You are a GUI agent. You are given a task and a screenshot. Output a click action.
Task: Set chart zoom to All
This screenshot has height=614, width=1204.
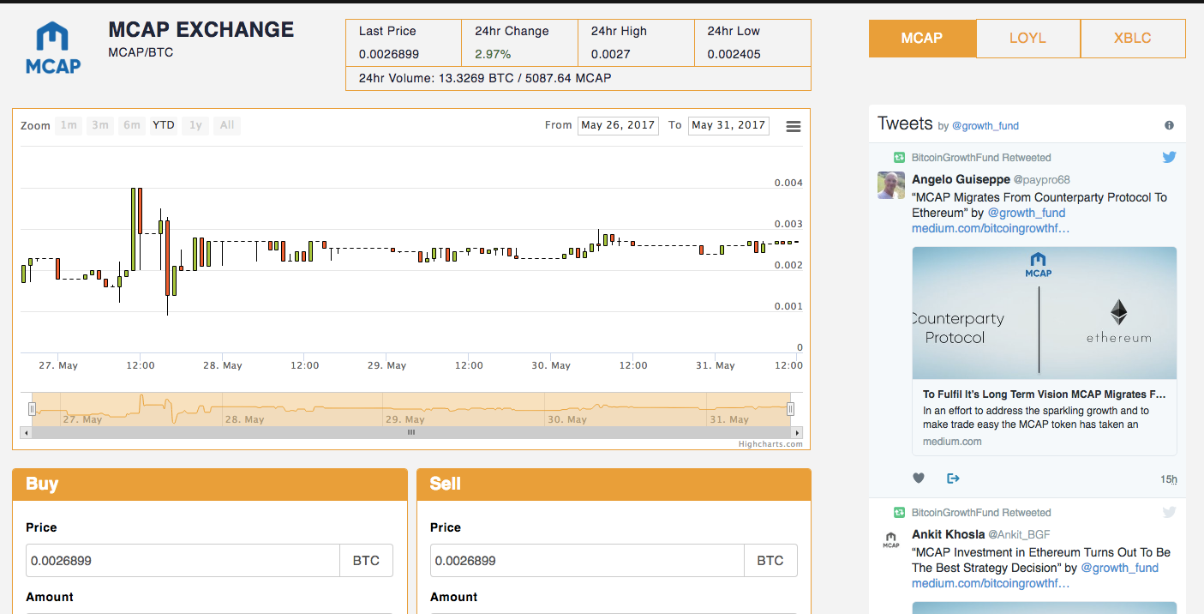pos(227,125)
